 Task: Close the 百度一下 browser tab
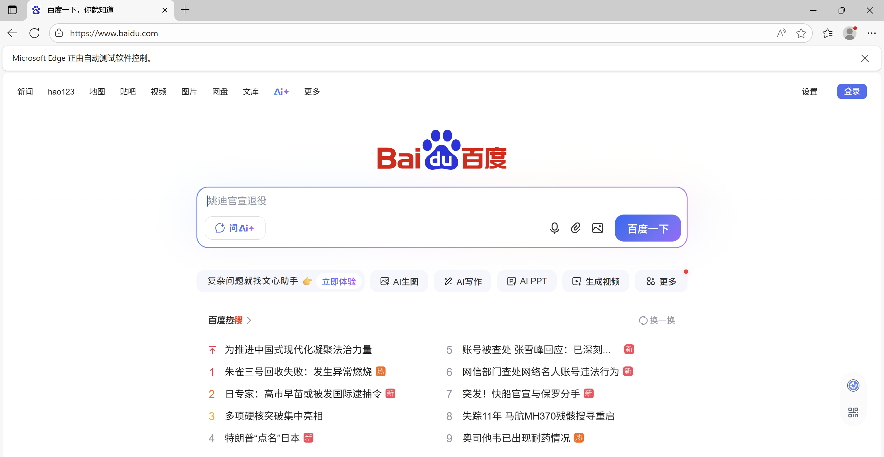pos(165,10)
